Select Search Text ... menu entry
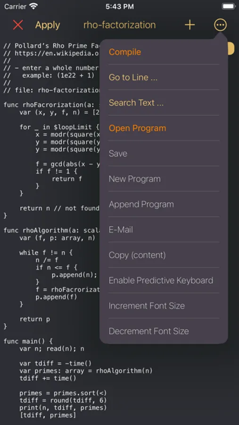 [164, 103]
